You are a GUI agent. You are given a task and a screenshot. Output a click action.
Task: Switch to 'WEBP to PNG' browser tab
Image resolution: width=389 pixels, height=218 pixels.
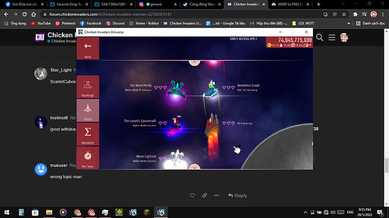click(290, 4)
